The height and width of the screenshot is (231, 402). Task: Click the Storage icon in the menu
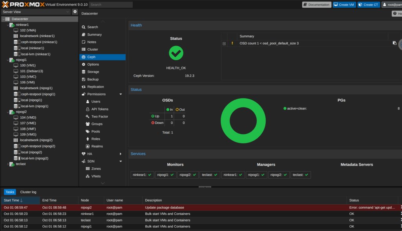pyautogui.click(x=83, y=72)
